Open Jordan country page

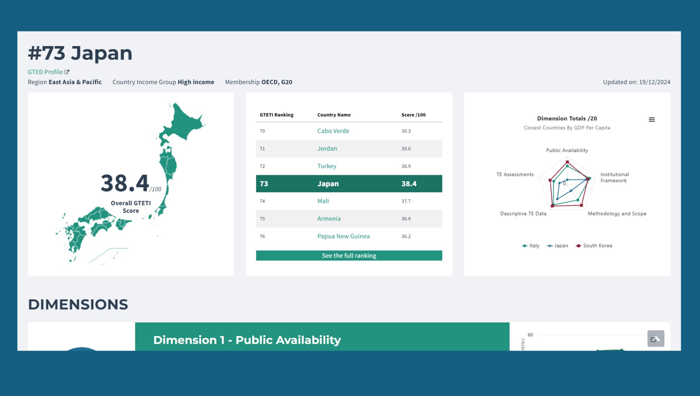click(x=327, y=149)
